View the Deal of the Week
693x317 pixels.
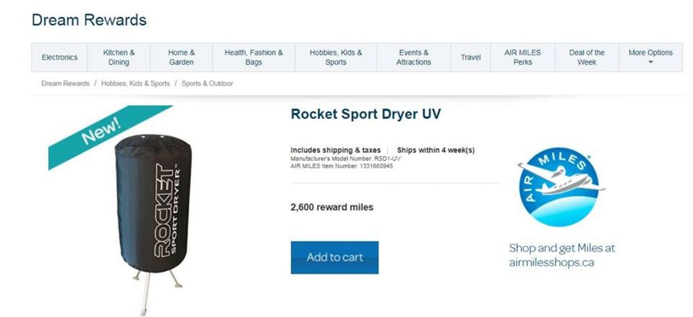[587, 57]
